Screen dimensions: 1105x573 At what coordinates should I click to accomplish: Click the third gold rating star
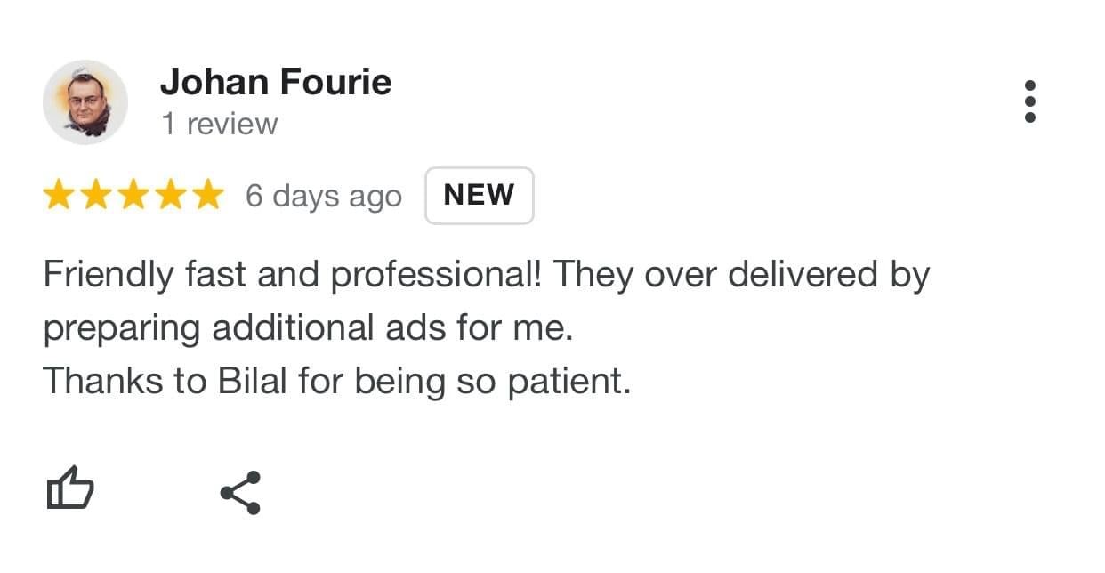pyautogui.click(x=133, y=195)
